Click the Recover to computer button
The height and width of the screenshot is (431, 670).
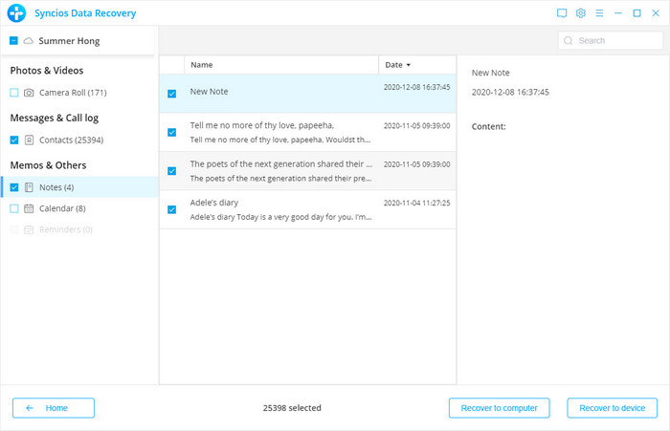click(499, 408)
